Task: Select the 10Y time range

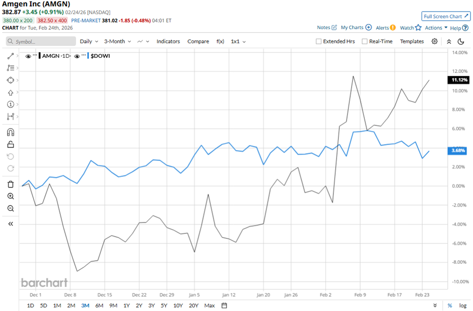Action: tap(178, 305)
